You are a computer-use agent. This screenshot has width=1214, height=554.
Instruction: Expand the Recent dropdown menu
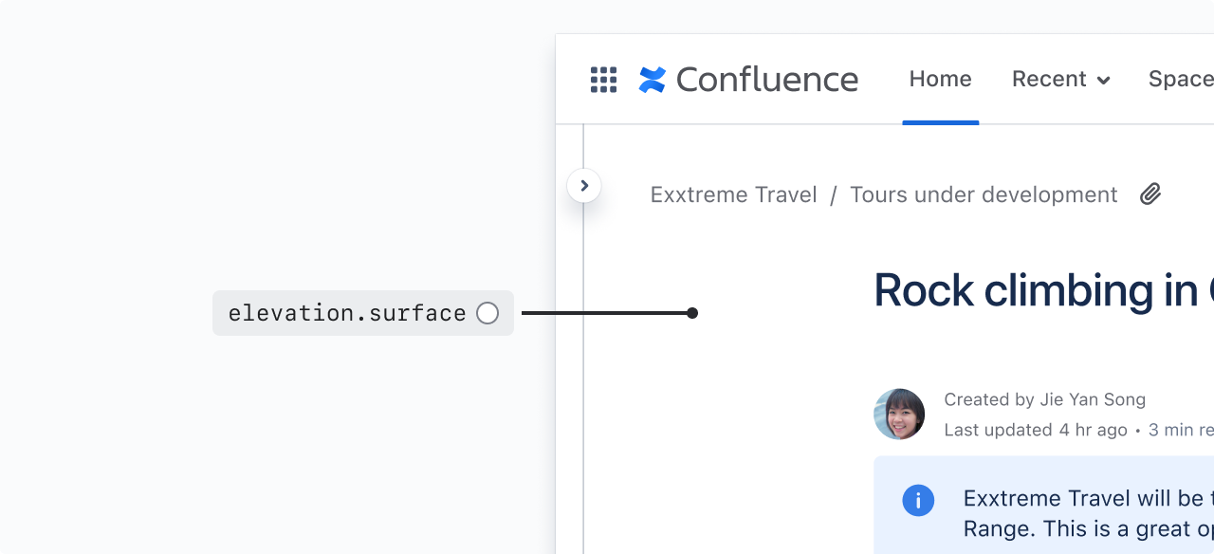pos(1060,80)
